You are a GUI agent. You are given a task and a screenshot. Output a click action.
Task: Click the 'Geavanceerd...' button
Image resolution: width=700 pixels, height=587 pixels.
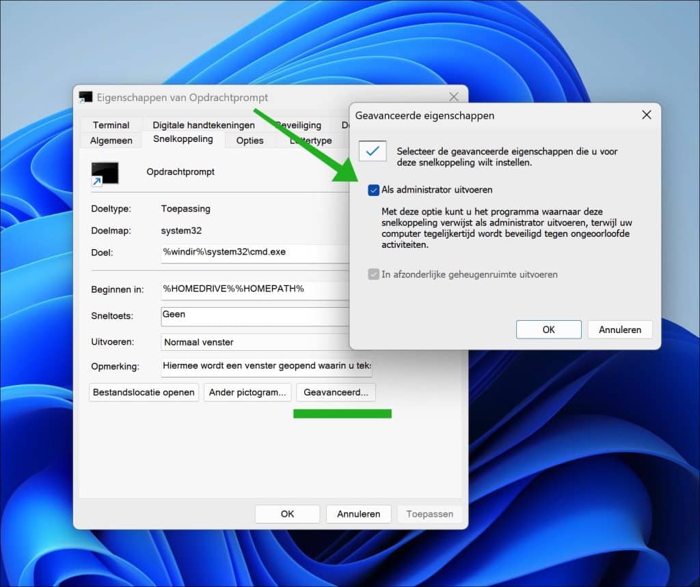[x=336, y=392]
